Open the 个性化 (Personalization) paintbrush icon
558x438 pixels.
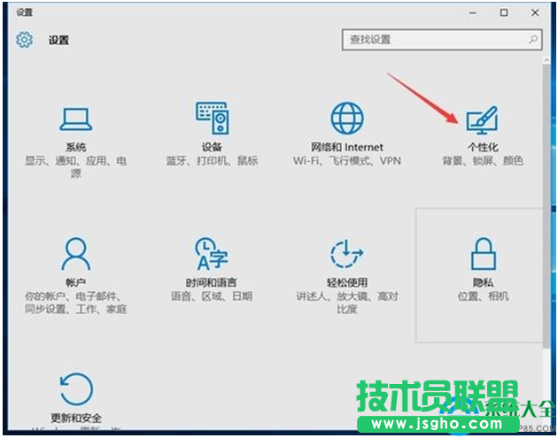coord(482,120)
